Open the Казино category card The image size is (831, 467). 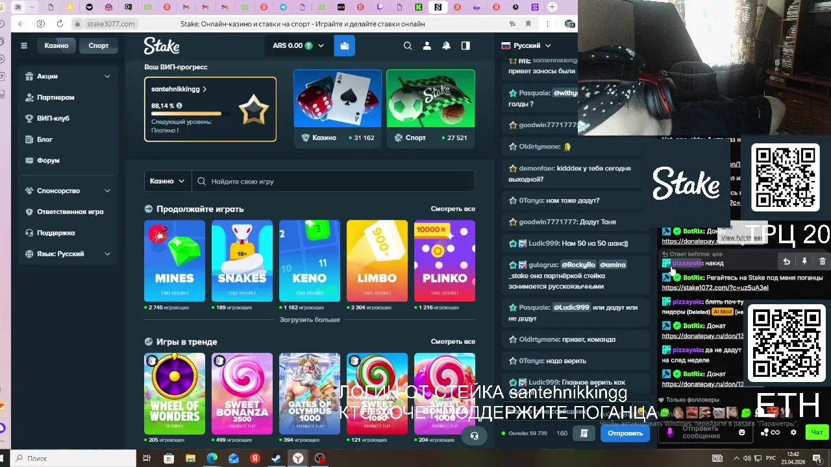click(x=338, y=108)
